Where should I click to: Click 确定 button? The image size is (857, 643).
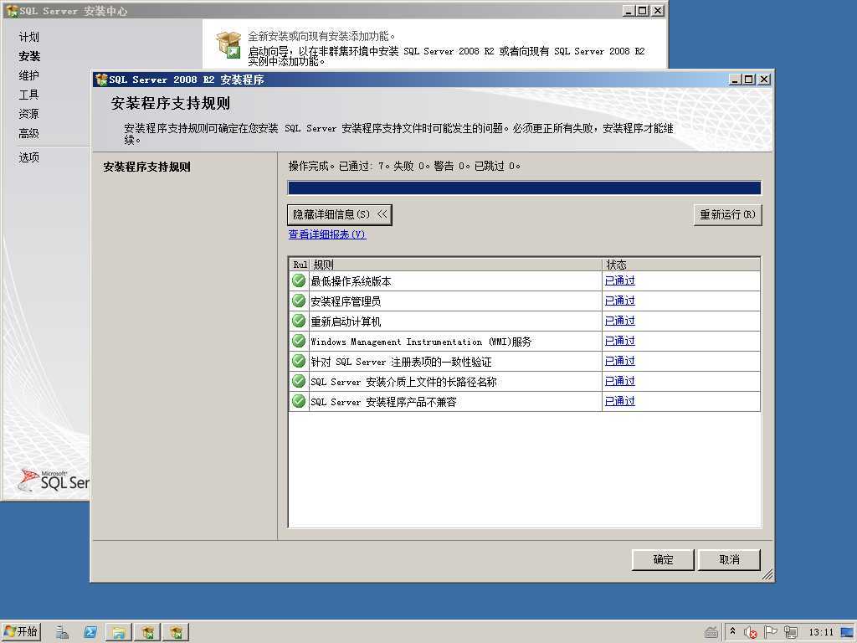tap(663, 559)
